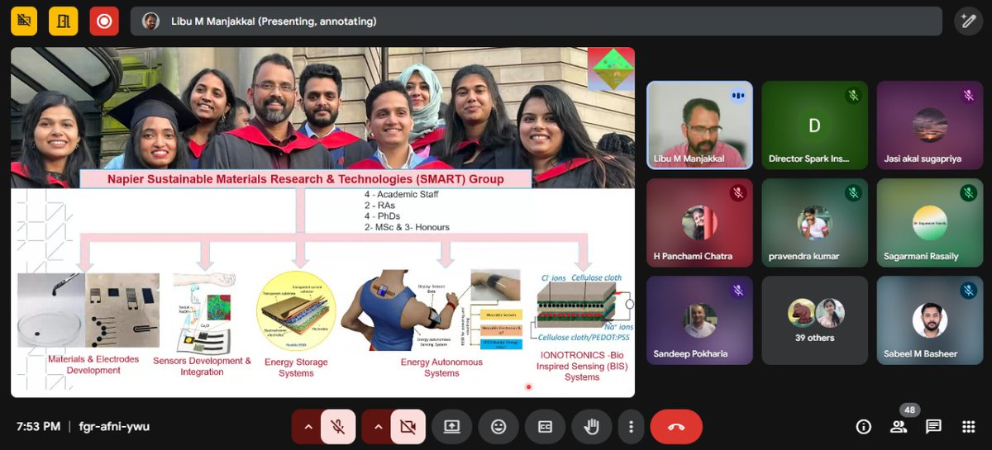Select Sagarmani Rasaily participant tile
The image size is (992, 450).
(930, 222)
